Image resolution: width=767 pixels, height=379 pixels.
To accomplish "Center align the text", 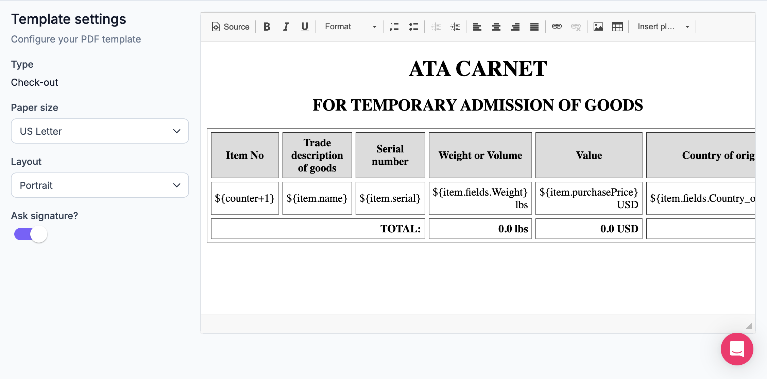I will click(x=496, y=27).
